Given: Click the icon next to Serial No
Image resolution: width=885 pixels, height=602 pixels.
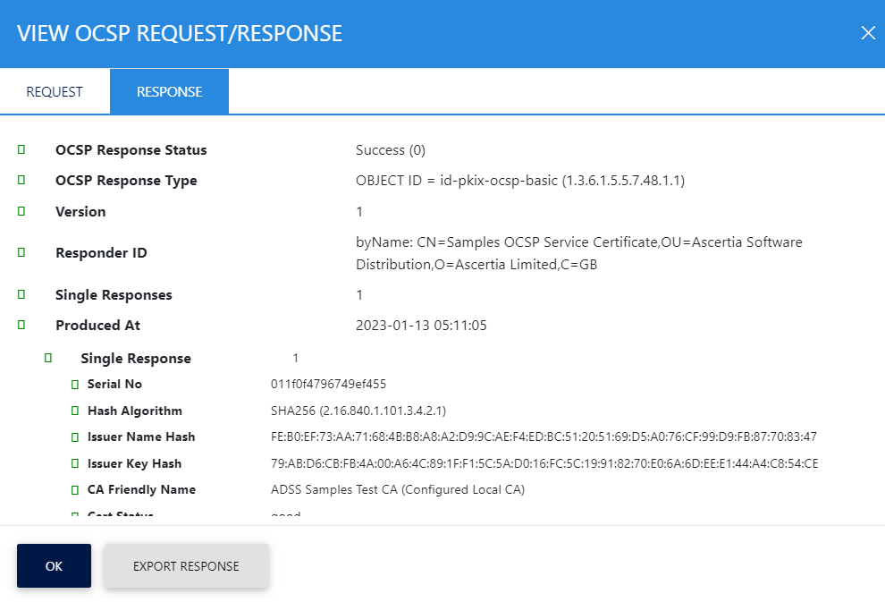Looking at the screenshot, I should tap(75, 385).
